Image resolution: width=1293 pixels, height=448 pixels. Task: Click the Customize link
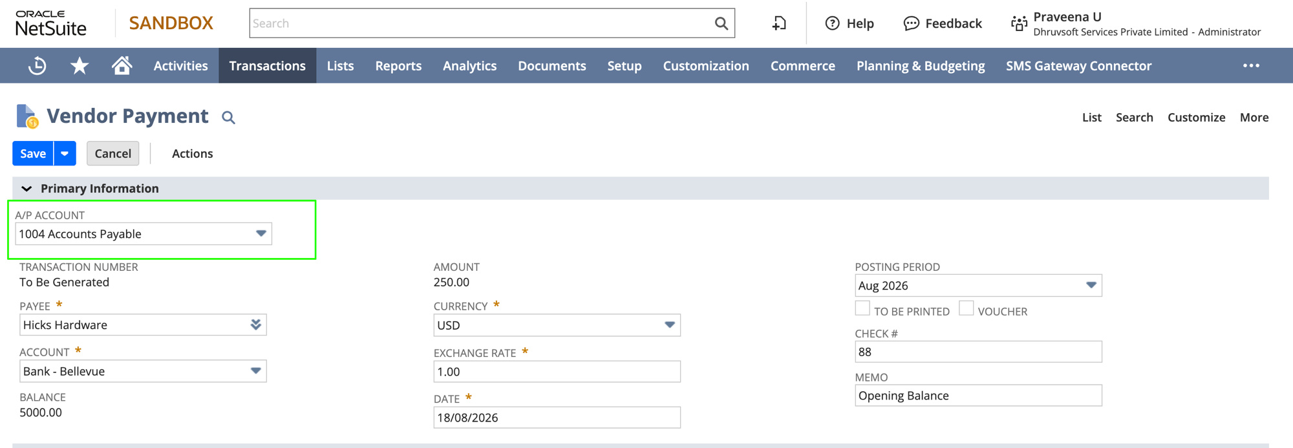(1196, 117)
